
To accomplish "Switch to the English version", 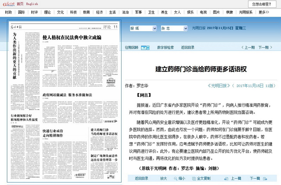I will click(x=32, y=4).
